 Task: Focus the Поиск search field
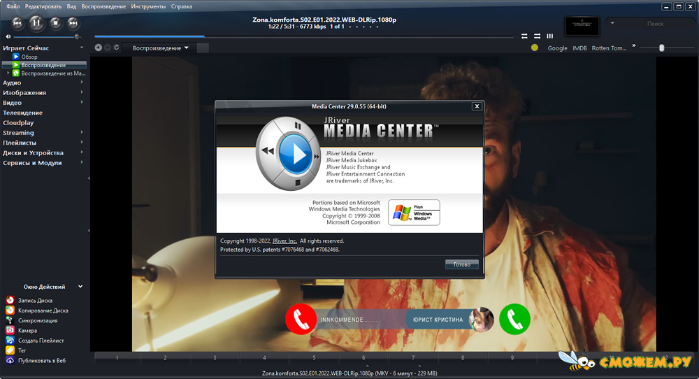coord(656,24)
